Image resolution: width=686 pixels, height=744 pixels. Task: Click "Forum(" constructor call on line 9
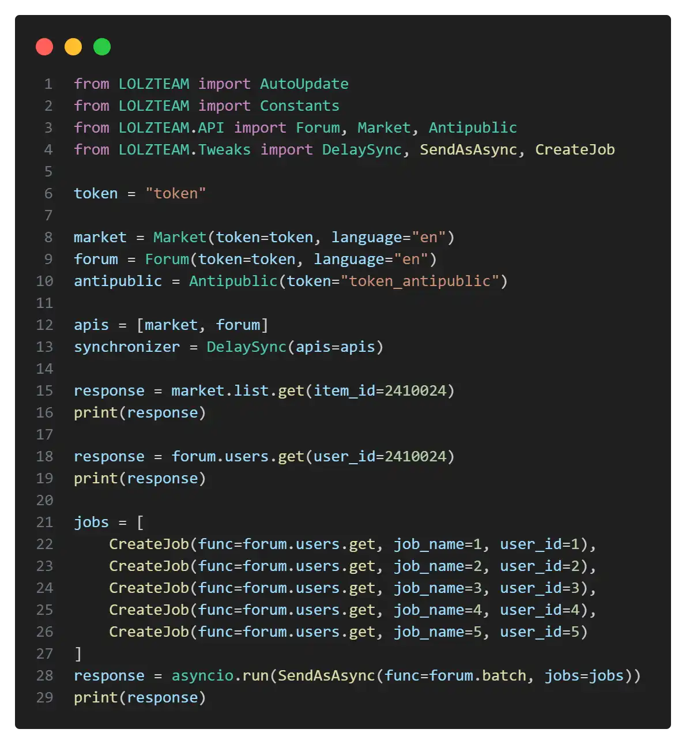pos(171,260)
